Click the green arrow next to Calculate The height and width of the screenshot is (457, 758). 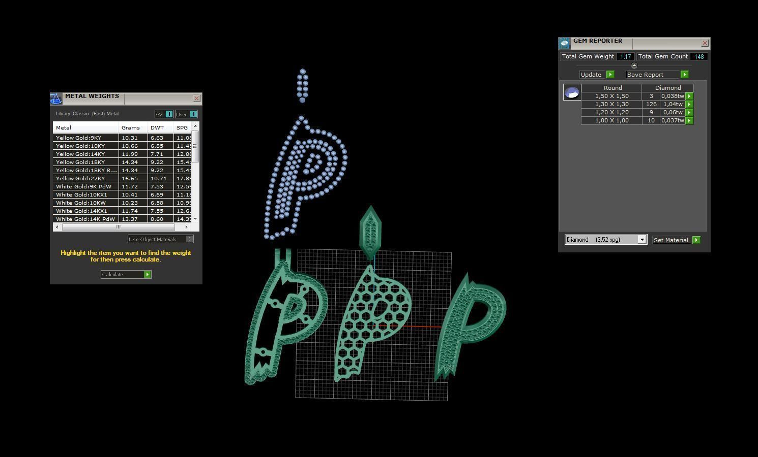coord(148,274)
